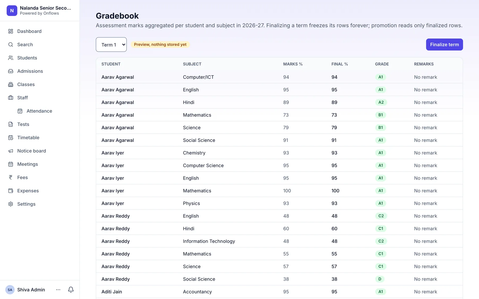Click Information Technology subject cell
479x299 pixels.
coord(209,241)
